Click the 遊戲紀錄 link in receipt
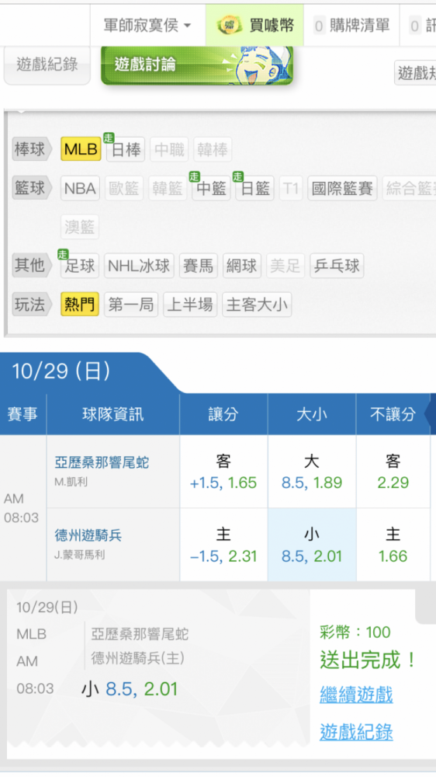436x777 pixels. pyautogui.click(x=356, y=732)
